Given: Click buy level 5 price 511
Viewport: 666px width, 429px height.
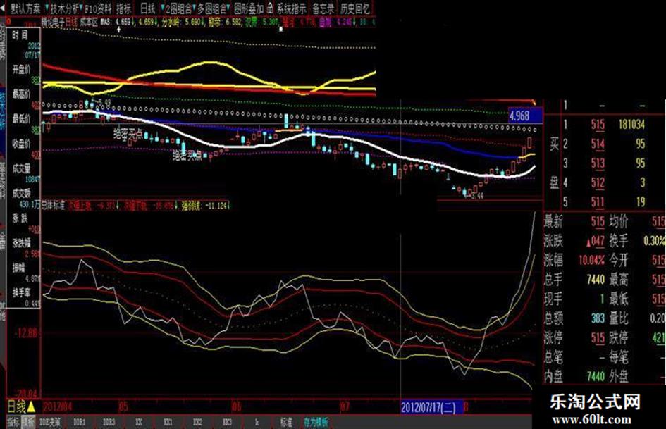Looking at the screenshot, I should (598, 201).
